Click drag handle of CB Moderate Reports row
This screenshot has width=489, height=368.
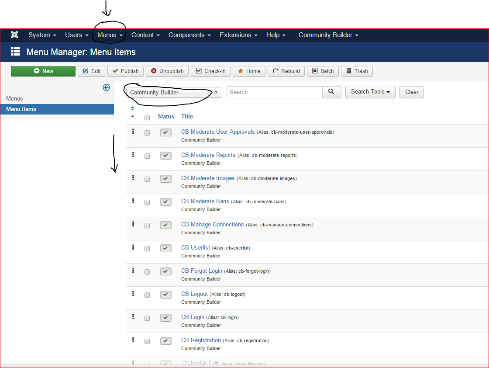coord(133,155)
